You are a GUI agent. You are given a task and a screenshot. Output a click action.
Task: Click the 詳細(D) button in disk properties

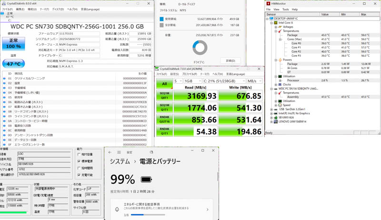pos(231,60)
